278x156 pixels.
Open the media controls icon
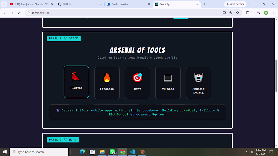point(259,13)
